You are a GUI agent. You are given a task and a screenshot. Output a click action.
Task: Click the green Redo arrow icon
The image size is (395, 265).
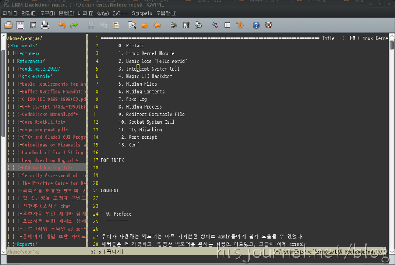(x=74, y=25)
